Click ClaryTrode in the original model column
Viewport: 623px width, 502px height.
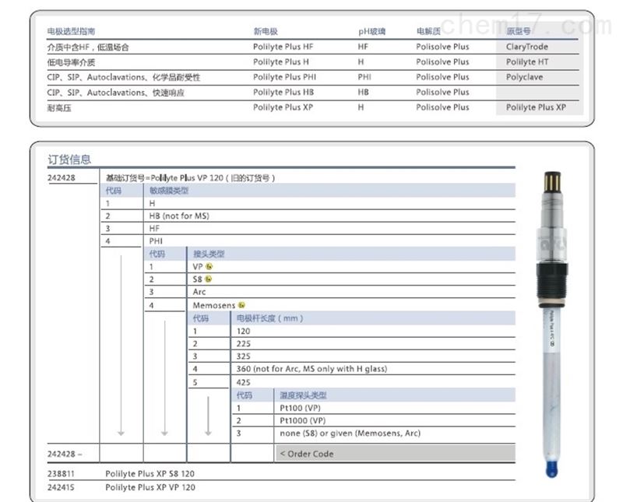point(527,47)
